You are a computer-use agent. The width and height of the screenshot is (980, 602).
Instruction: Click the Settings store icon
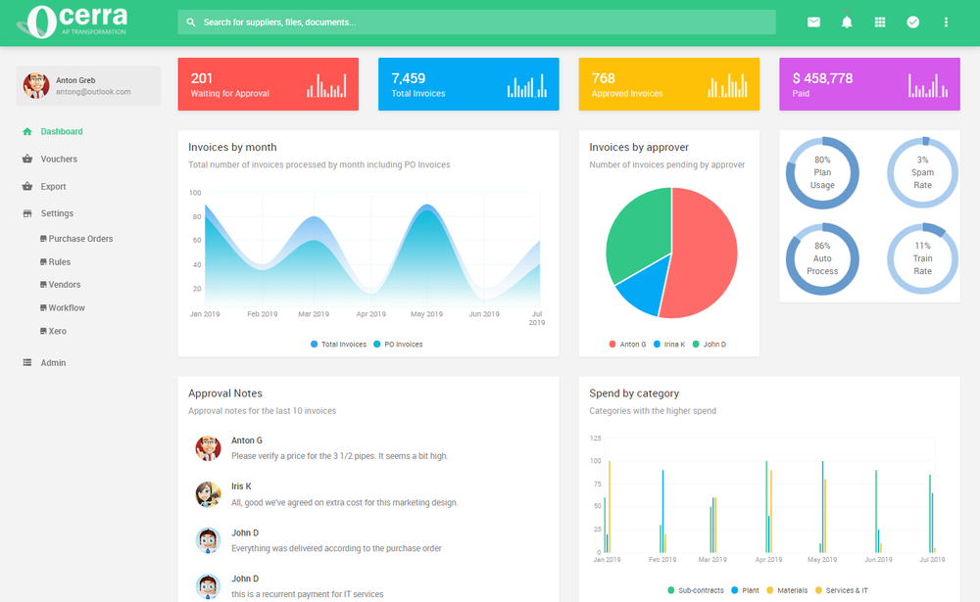click(26, 213)
